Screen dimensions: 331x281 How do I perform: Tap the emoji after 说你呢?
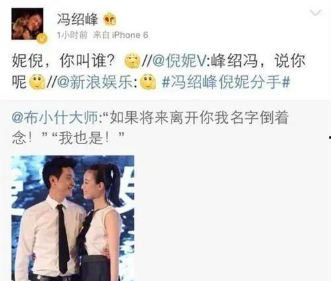click(37, 82)
